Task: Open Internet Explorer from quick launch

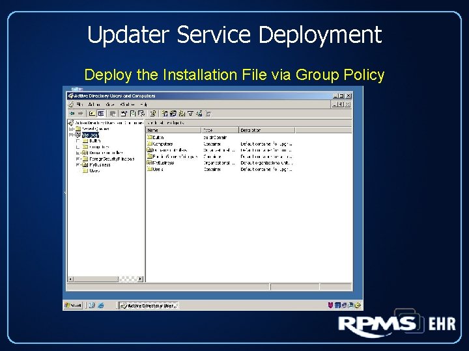Action: tap(101, 305)
